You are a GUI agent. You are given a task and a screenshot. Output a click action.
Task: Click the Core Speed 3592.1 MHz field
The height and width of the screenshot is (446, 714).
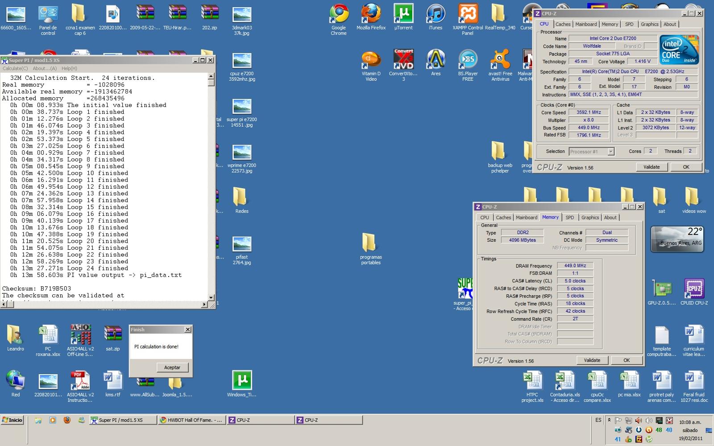pyautogui.click(x=589, y=112)
